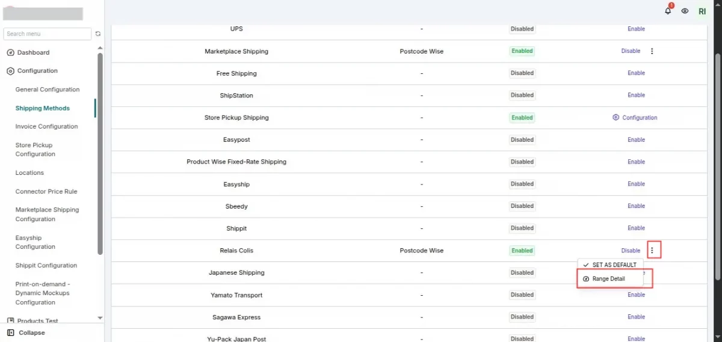Screen dimensions: 722x342
Task: Disable the Marketplace Shipping method
Action: pos(631,51)
